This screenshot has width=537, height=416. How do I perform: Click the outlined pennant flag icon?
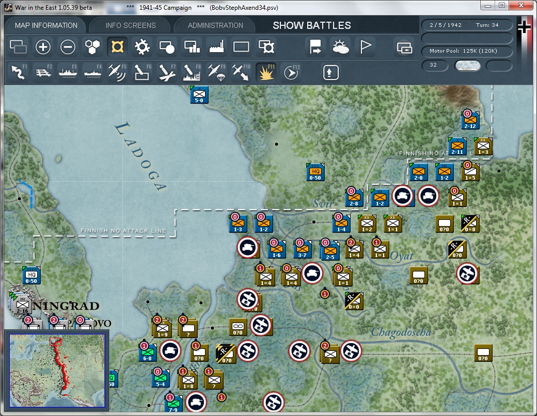(x=365, y=46)
